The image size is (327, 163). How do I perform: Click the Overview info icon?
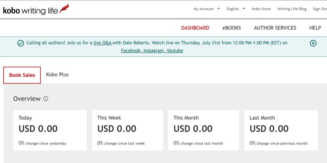coord(46,99)
